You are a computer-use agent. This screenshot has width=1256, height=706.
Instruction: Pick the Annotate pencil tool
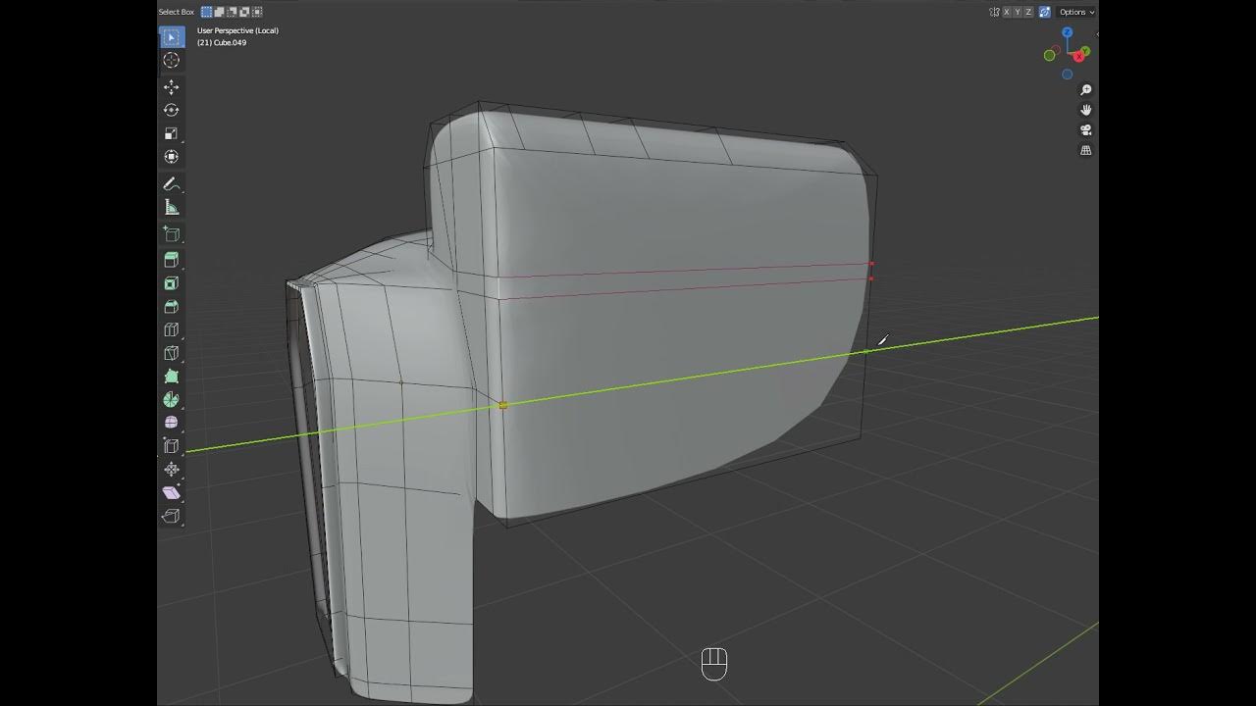click(172, 183)
